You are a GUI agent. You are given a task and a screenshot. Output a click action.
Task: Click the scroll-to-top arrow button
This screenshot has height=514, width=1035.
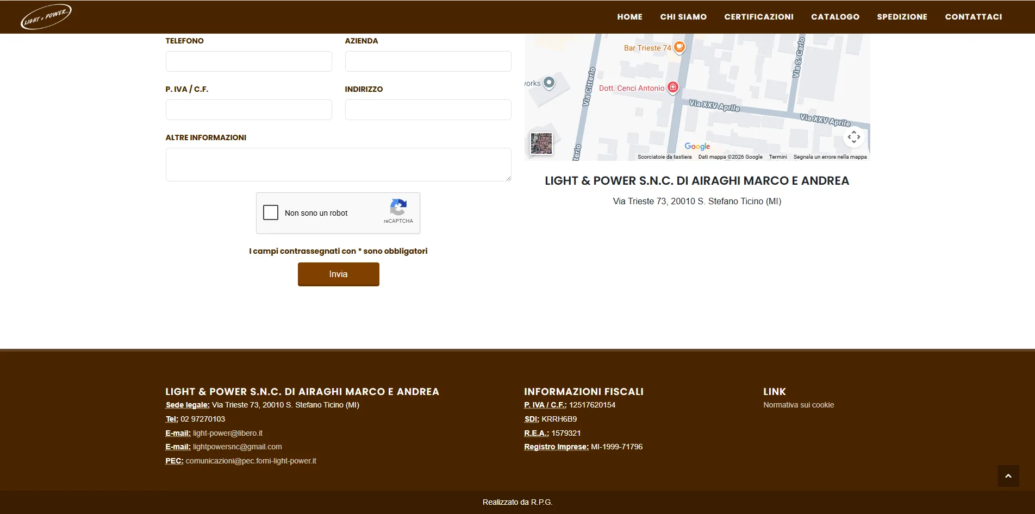click(1008, 476)
